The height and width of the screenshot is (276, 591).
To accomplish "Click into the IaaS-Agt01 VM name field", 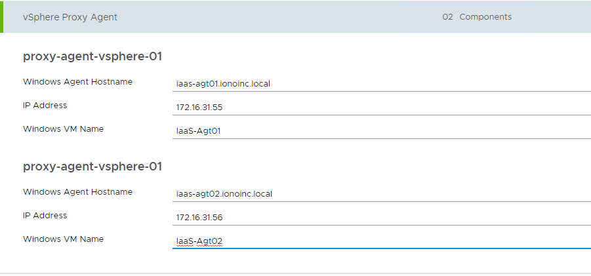I will [x=380, y=131].
